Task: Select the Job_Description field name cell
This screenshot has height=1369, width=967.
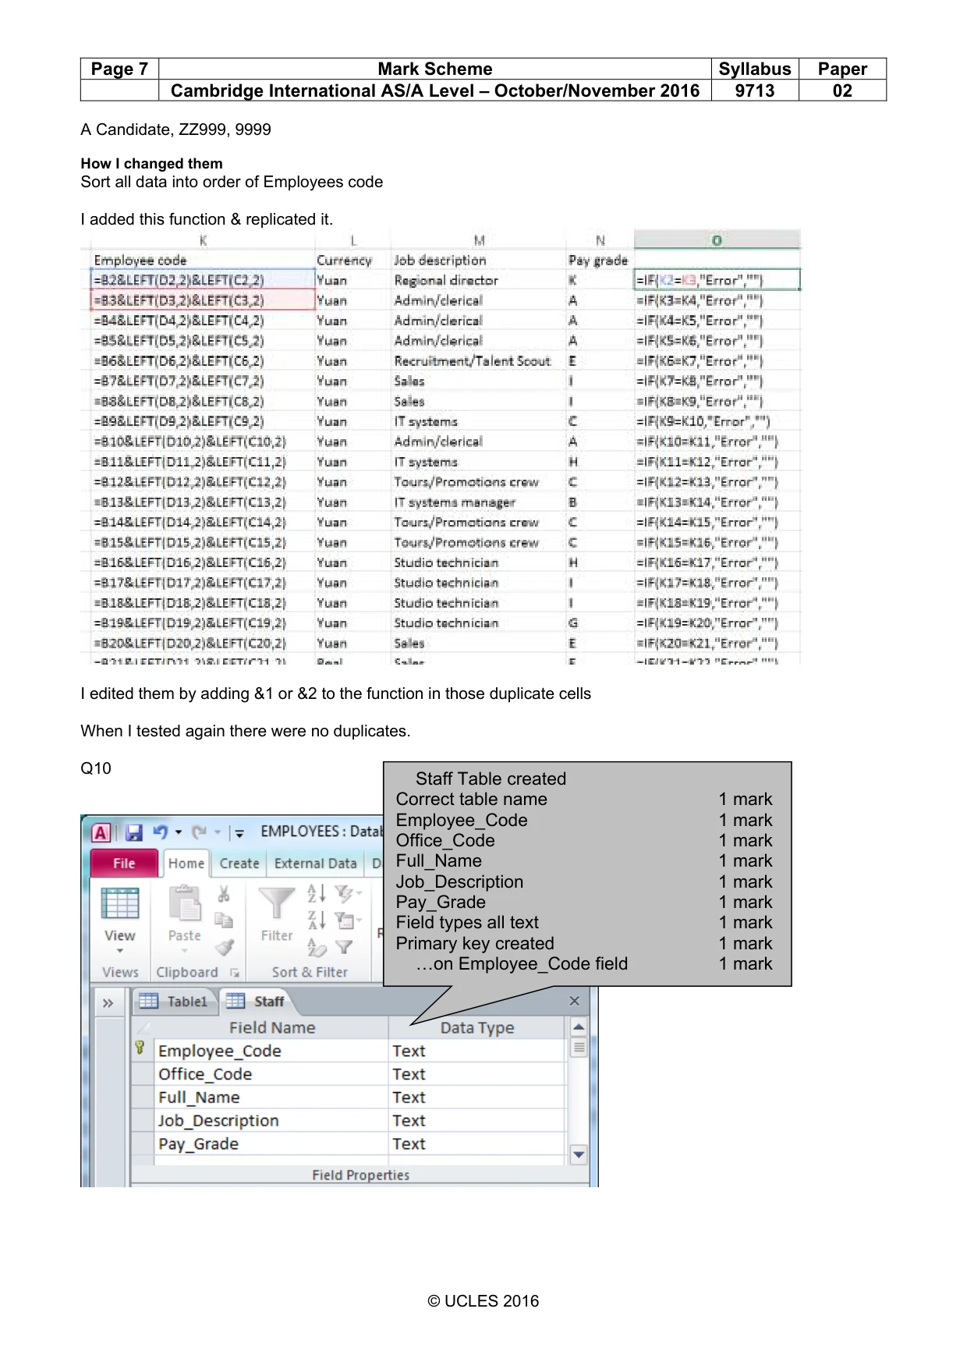Action: tap(271, 1121)
